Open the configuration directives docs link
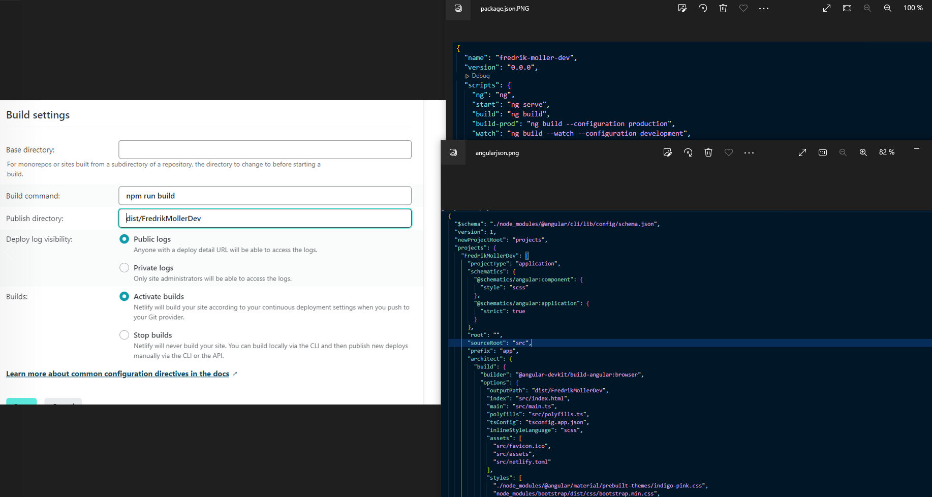 point(117,374)
